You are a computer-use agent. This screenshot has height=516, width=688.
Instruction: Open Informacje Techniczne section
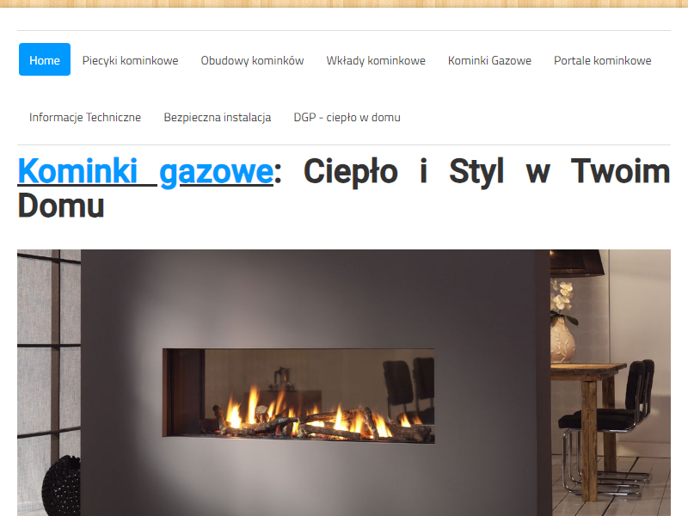click(x=85, y=117)
